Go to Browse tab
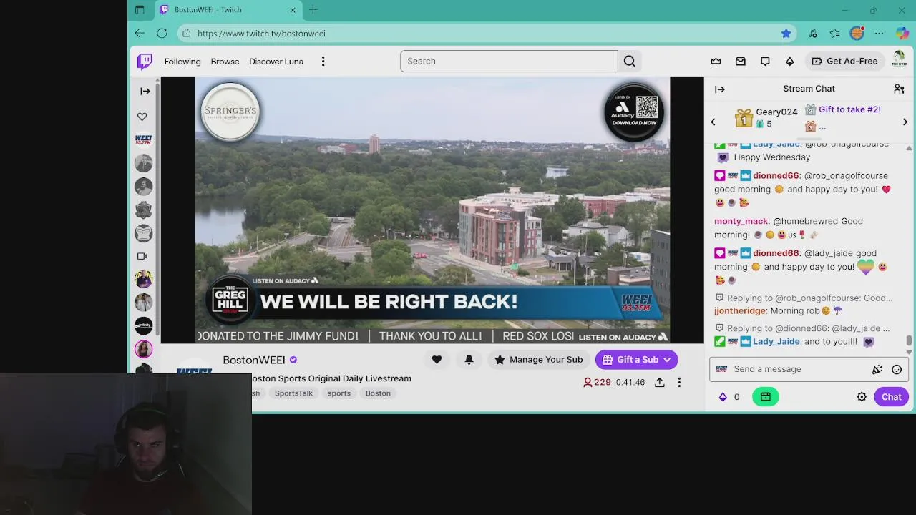Screen dimensions: 916x515 [x=225, y=62]
